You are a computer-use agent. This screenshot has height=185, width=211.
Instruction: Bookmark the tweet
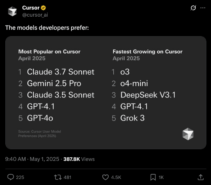point(153,177)
